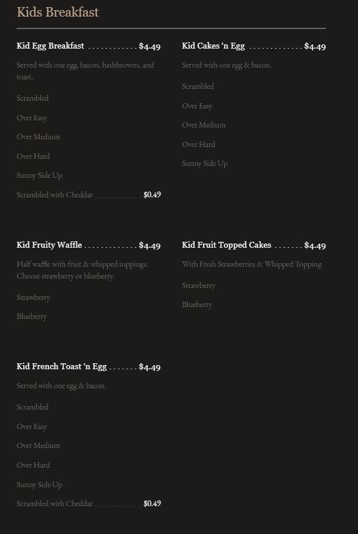
Task: Pick Blueberry under Kid Fruity Waffle
Action: (31, 316)
